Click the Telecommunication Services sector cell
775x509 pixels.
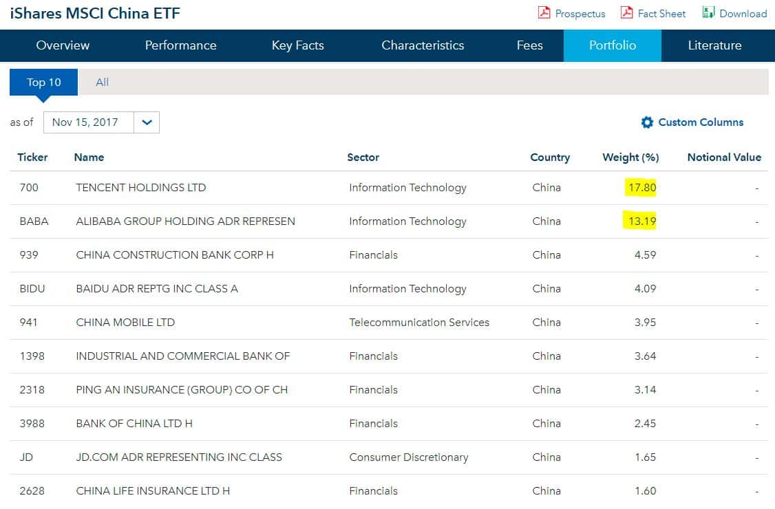(x=419, y=322)
